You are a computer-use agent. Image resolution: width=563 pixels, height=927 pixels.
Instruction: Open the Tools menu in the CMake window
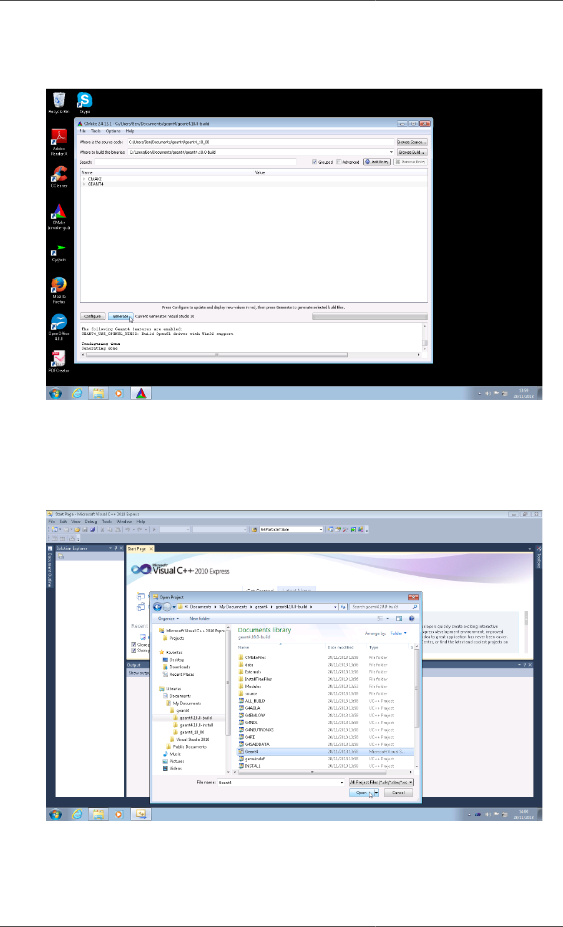click(95, 131)
